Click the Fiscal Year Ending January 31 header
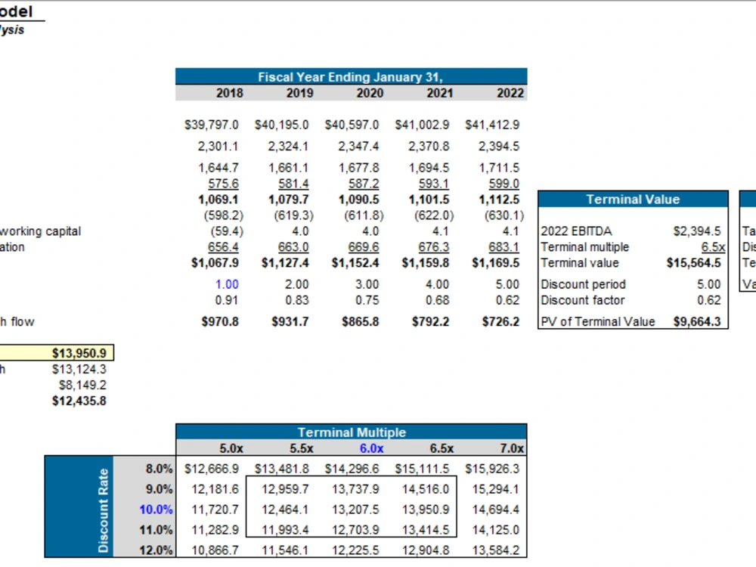Image resolution: width=756 pixels, height=567 pixels. [350, 76]
